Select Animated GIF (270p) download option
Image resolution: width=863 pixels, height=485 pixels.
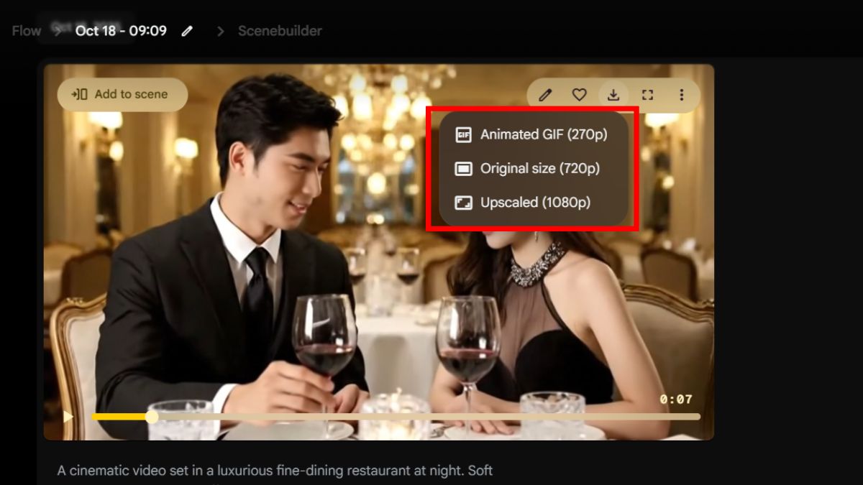point(534,134)
